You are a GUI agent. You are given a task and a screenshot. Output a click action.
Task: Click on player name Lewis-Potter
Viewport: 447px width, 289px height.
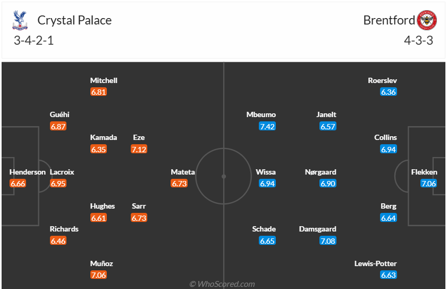[375, 263]
